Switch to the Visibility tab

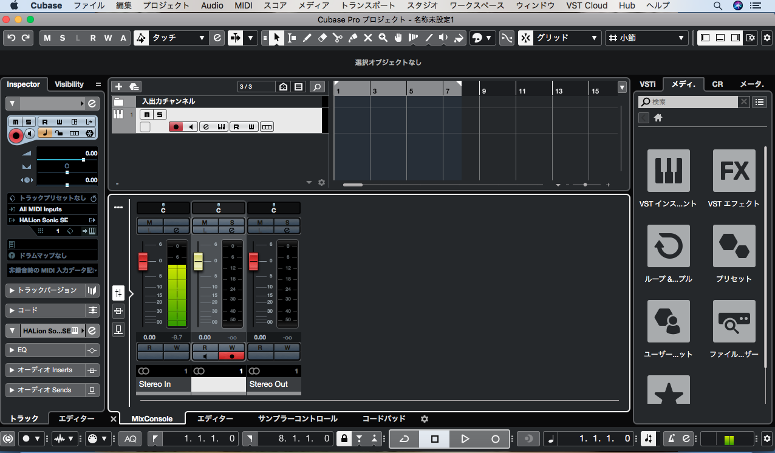pyautogui.click(x=69, y=84)
